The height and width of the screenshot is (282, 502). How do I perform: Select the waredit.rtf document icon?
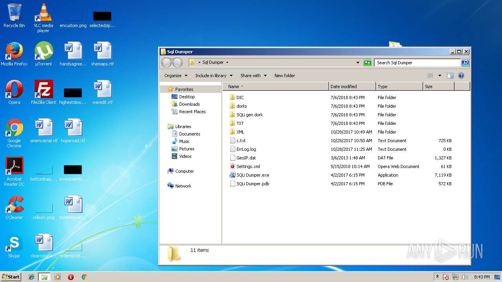[102, 92]
